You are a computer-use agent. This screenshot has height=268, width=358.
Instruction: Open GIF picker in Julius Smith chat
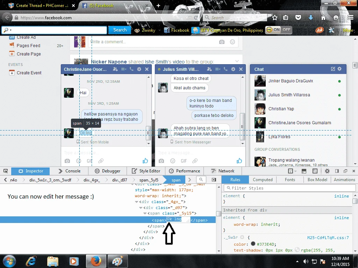tap(184, 161)
